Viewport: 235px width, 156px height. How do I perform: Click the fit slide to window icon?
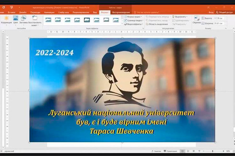point(234,151)
